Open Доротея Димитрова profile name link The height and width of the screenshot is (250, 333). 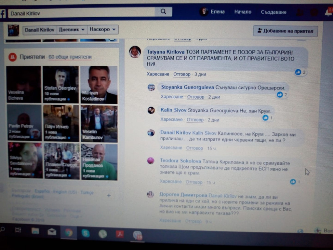pos(183,195)
